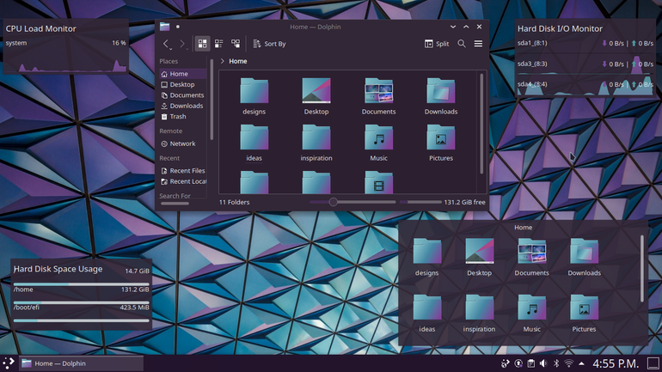Viewport: 662px width, 372px height.
Task: Open Dolphin's hamburger menu
Action: (x=478, y=44)
